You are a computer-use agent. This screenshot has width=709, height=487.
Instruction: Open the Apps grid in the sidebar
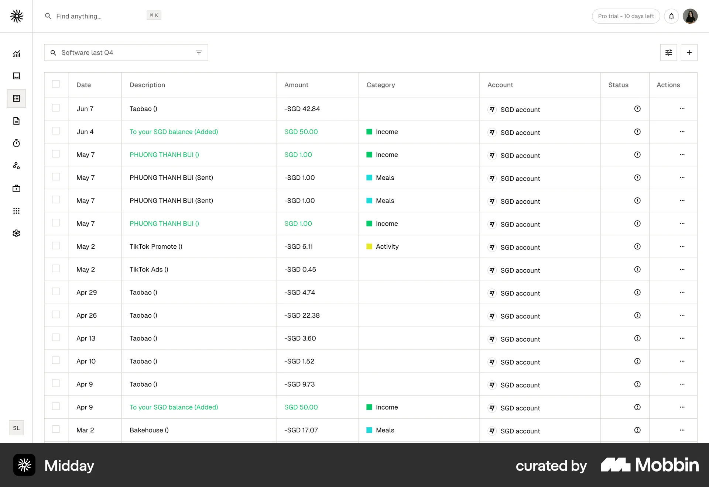(x=16, y=211)
